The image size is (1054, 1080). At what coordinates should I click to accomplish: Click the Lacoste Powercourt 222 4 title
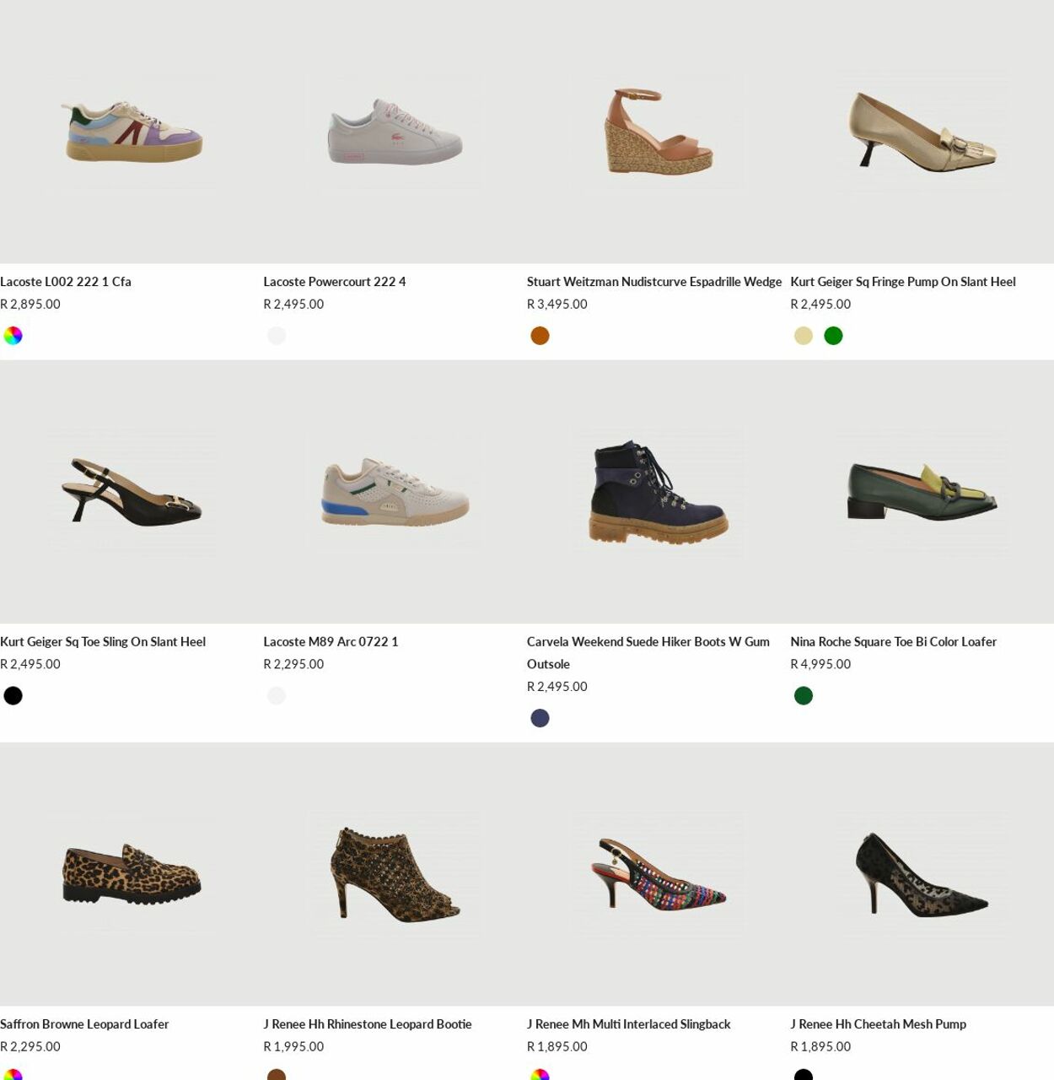pyautogui.click(x=335, y=282)
